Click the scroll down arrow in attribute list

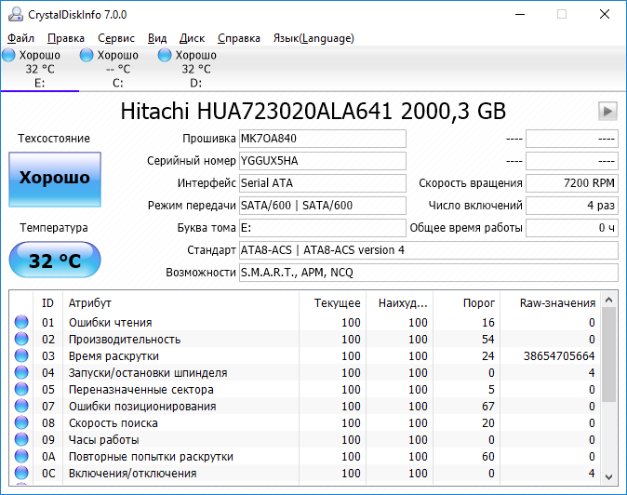coord(609,477)
